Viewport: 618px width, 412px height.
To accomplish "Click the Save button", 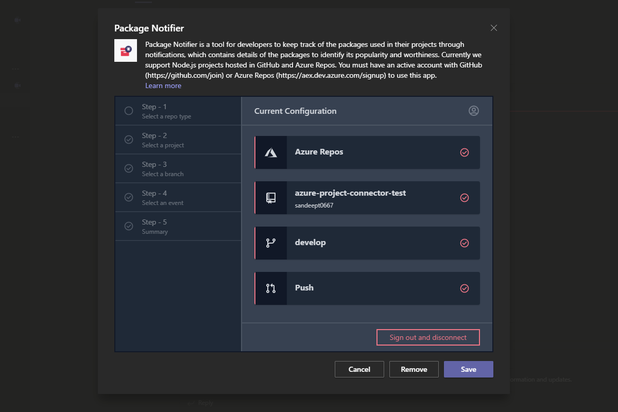I will pos(469,369).
